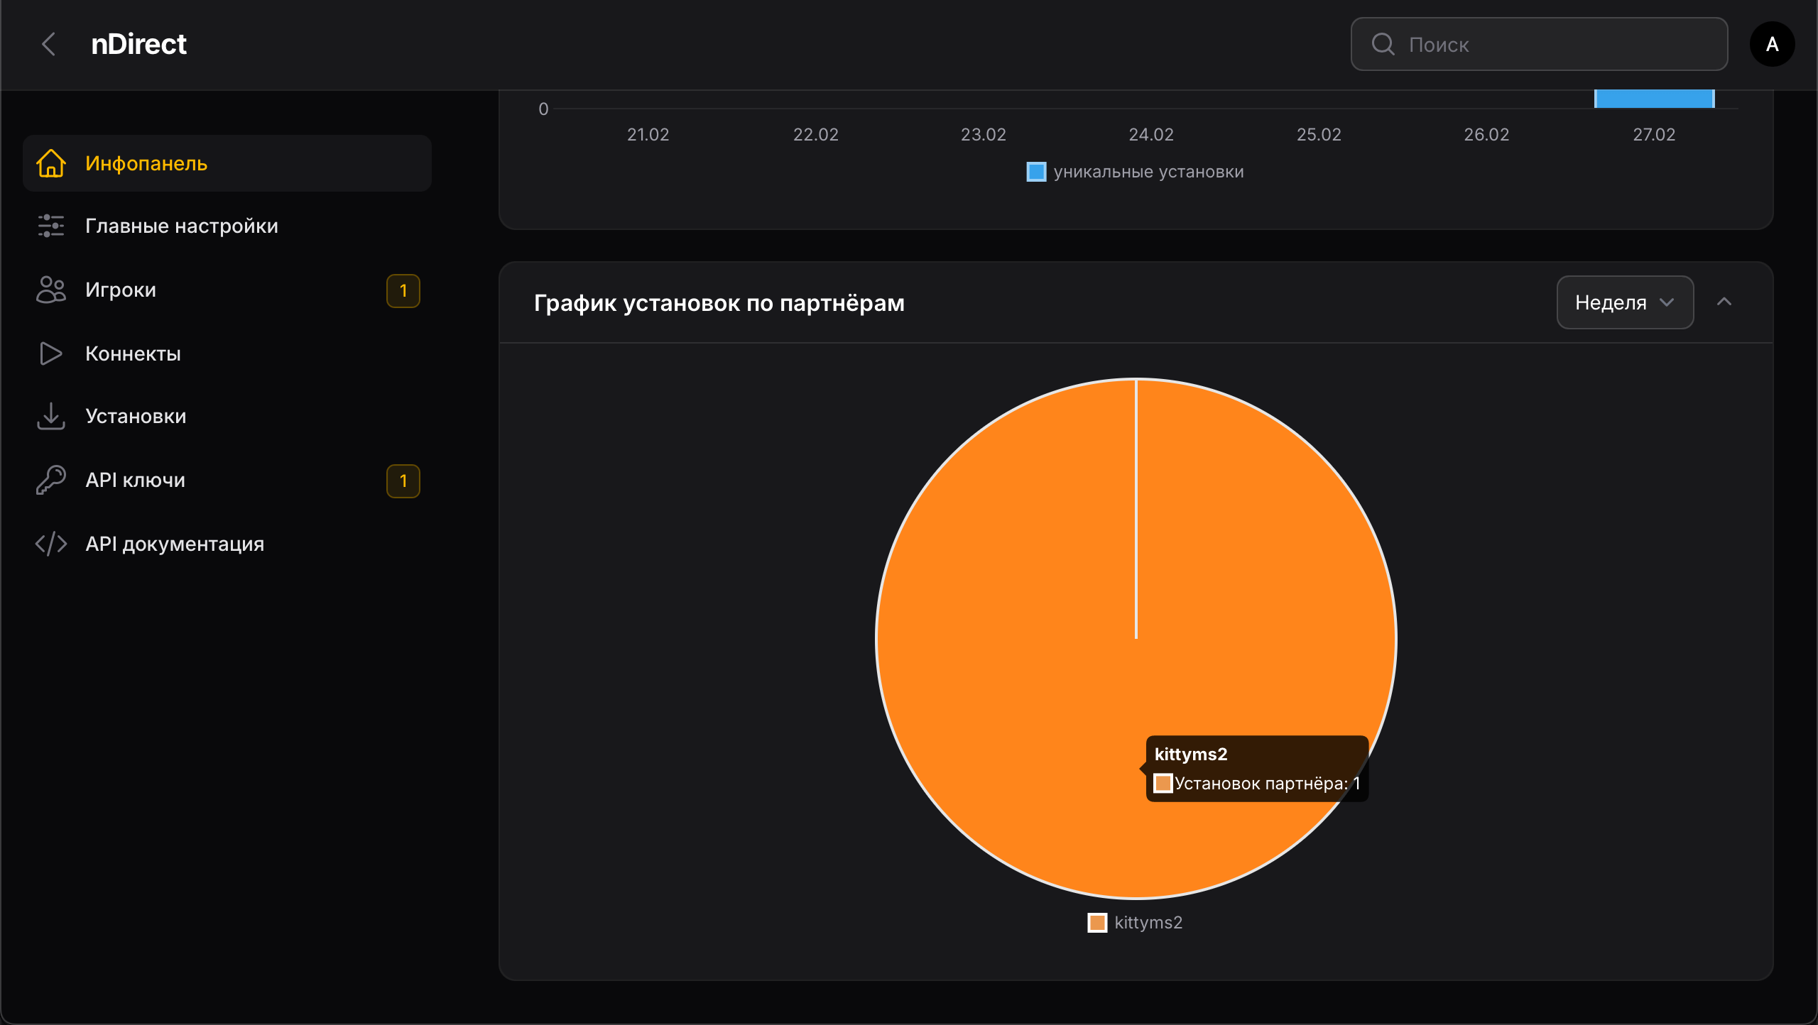Go to Установки section

tap(136, 416)
